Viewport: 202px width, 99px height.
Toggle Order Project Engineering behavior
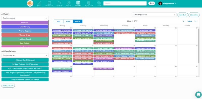point(25,74)
